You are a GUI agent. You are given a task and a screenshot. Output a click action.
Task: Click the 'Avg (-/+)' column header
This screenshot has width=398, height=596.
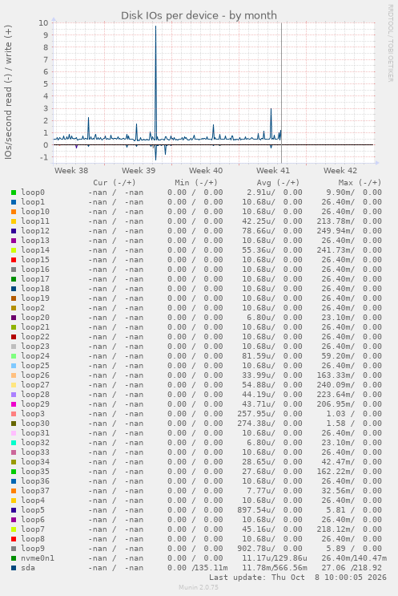tap(278, 183)
